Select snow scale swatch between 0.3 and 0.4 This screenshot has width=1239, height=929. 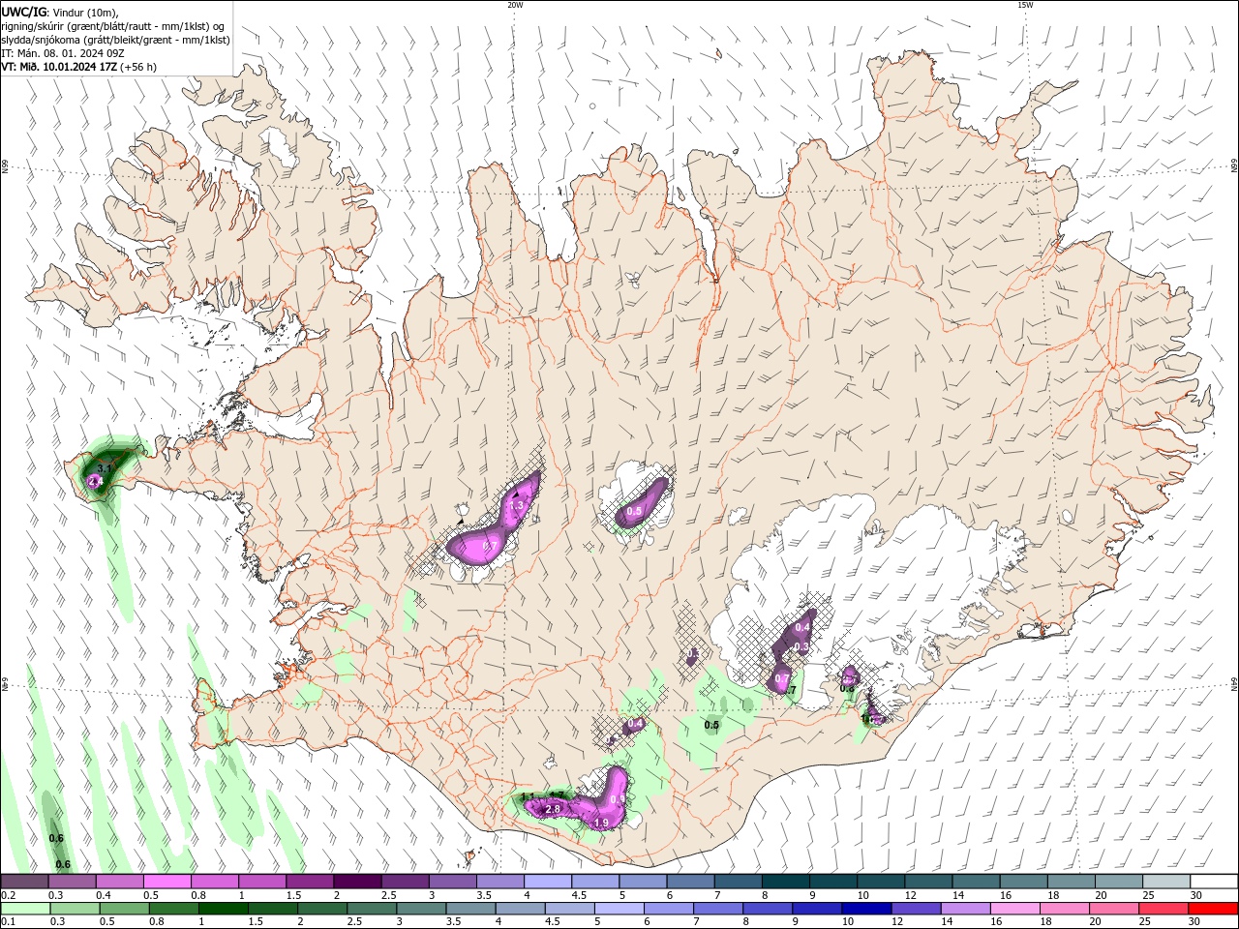(72, 881)
